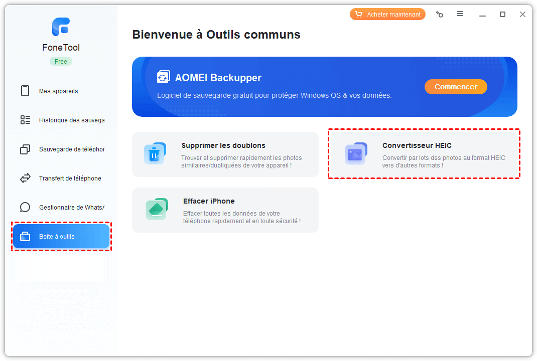The width and height of the screenshot is (537, 361).
Task: Click the Historique des sauvegardes list icon
Action: click(25, 120)
